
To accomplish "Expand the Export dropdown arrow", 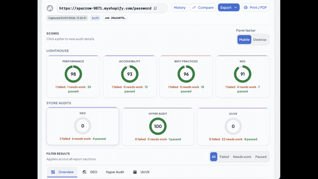I will pos(235,8).
